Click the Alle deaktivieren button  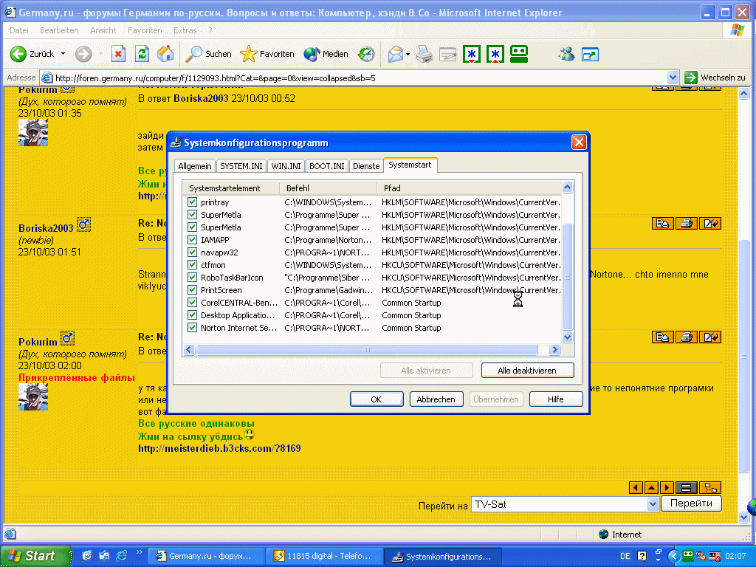[x=527, y=371]
